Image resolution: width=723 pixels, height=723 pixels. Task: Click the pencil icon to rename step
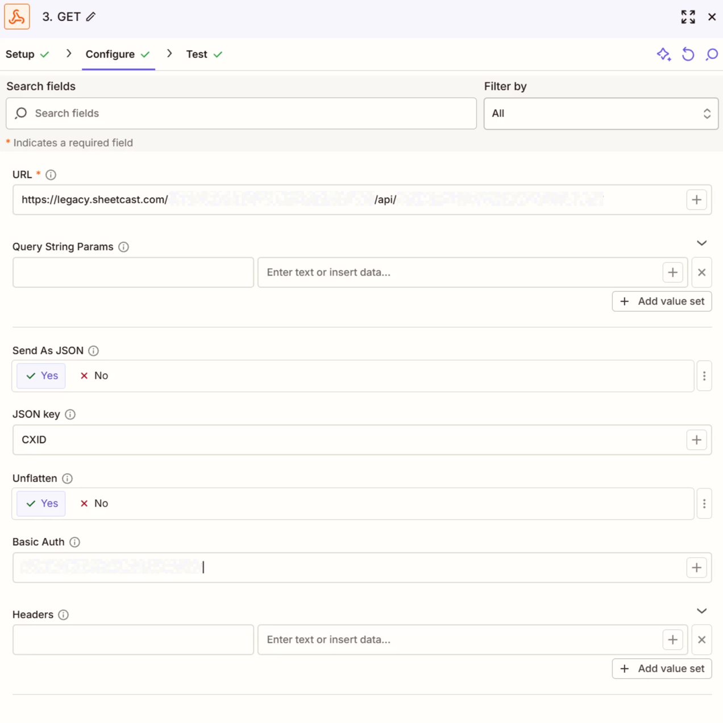[91, 17]
